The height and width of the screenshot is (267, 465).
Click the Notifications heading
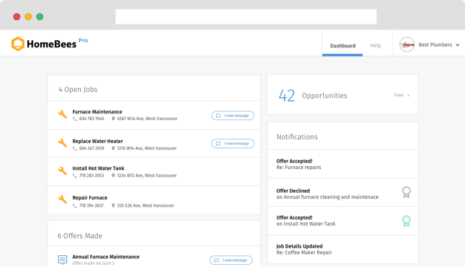pyautogui.click(x=297, y=136)
